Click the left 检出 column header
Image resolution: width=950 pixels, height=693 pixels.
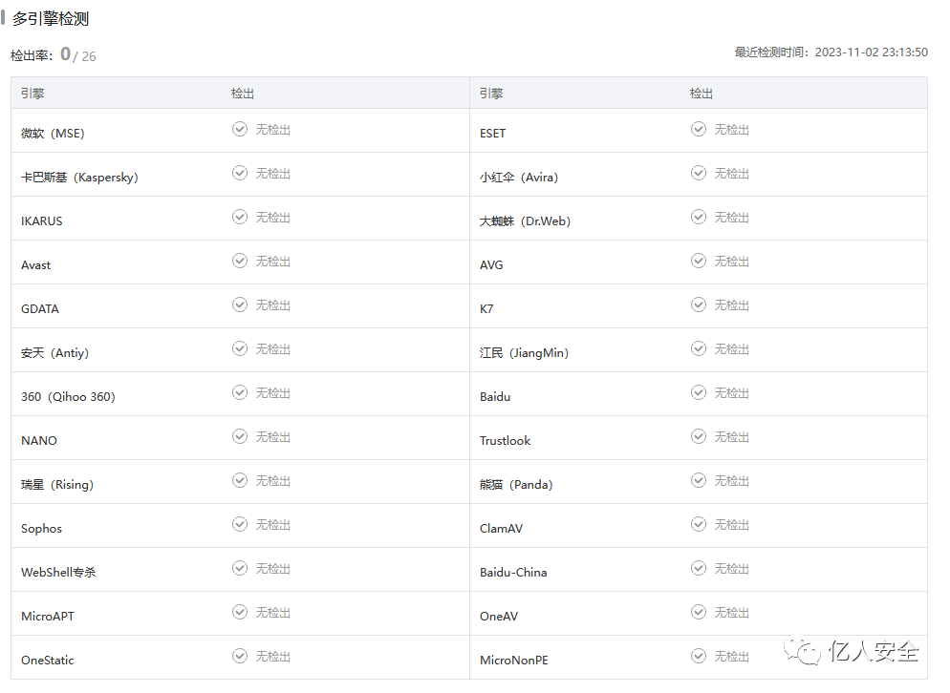point(243,94)
